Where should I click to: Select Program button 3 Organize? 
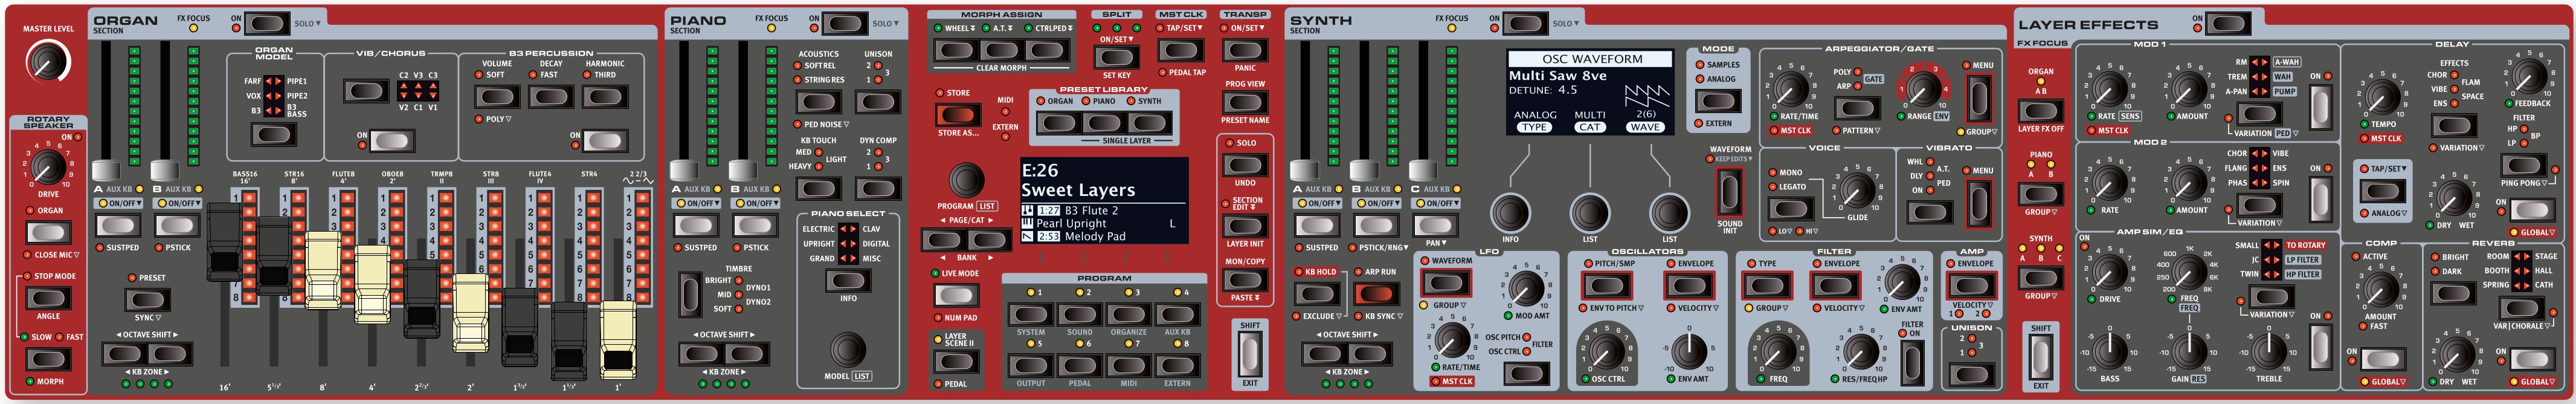(1128, 314)
